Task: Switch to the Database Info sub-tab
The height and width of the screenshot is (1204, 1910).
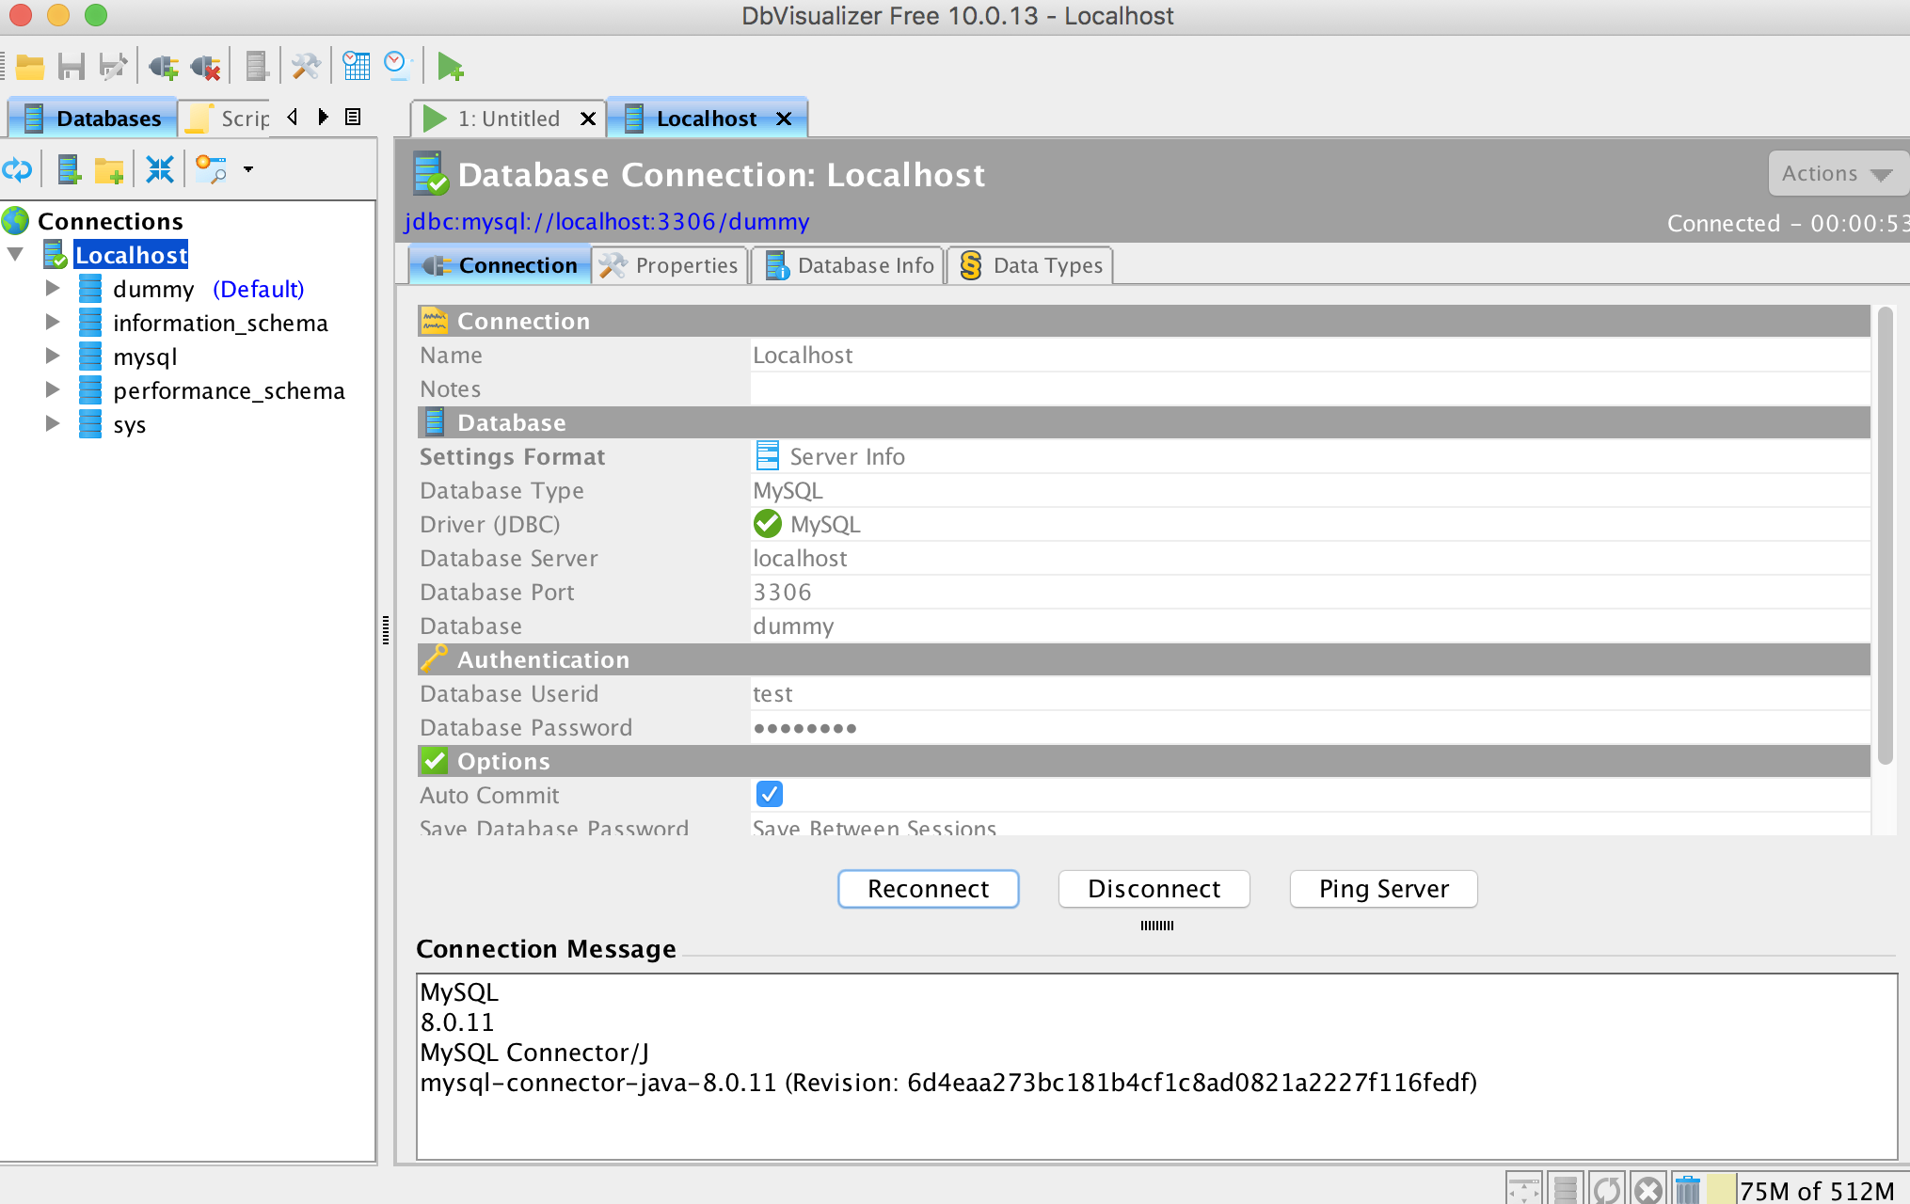Action: [x=850, y=266]
